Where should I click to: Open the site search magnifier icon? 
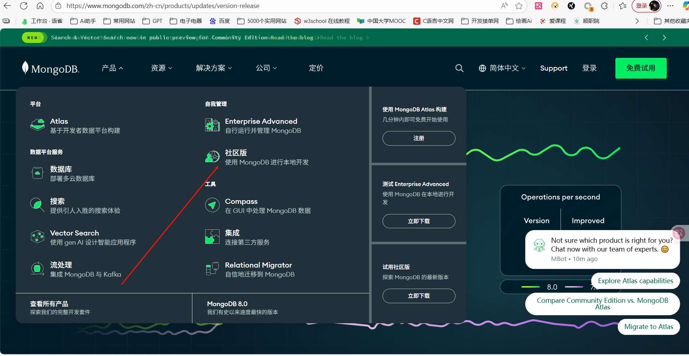[459, 68]
